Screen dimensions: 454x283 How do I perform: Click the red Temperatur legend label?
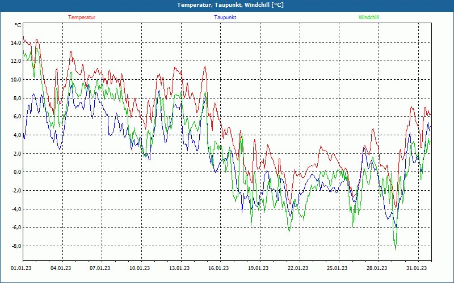82,18
